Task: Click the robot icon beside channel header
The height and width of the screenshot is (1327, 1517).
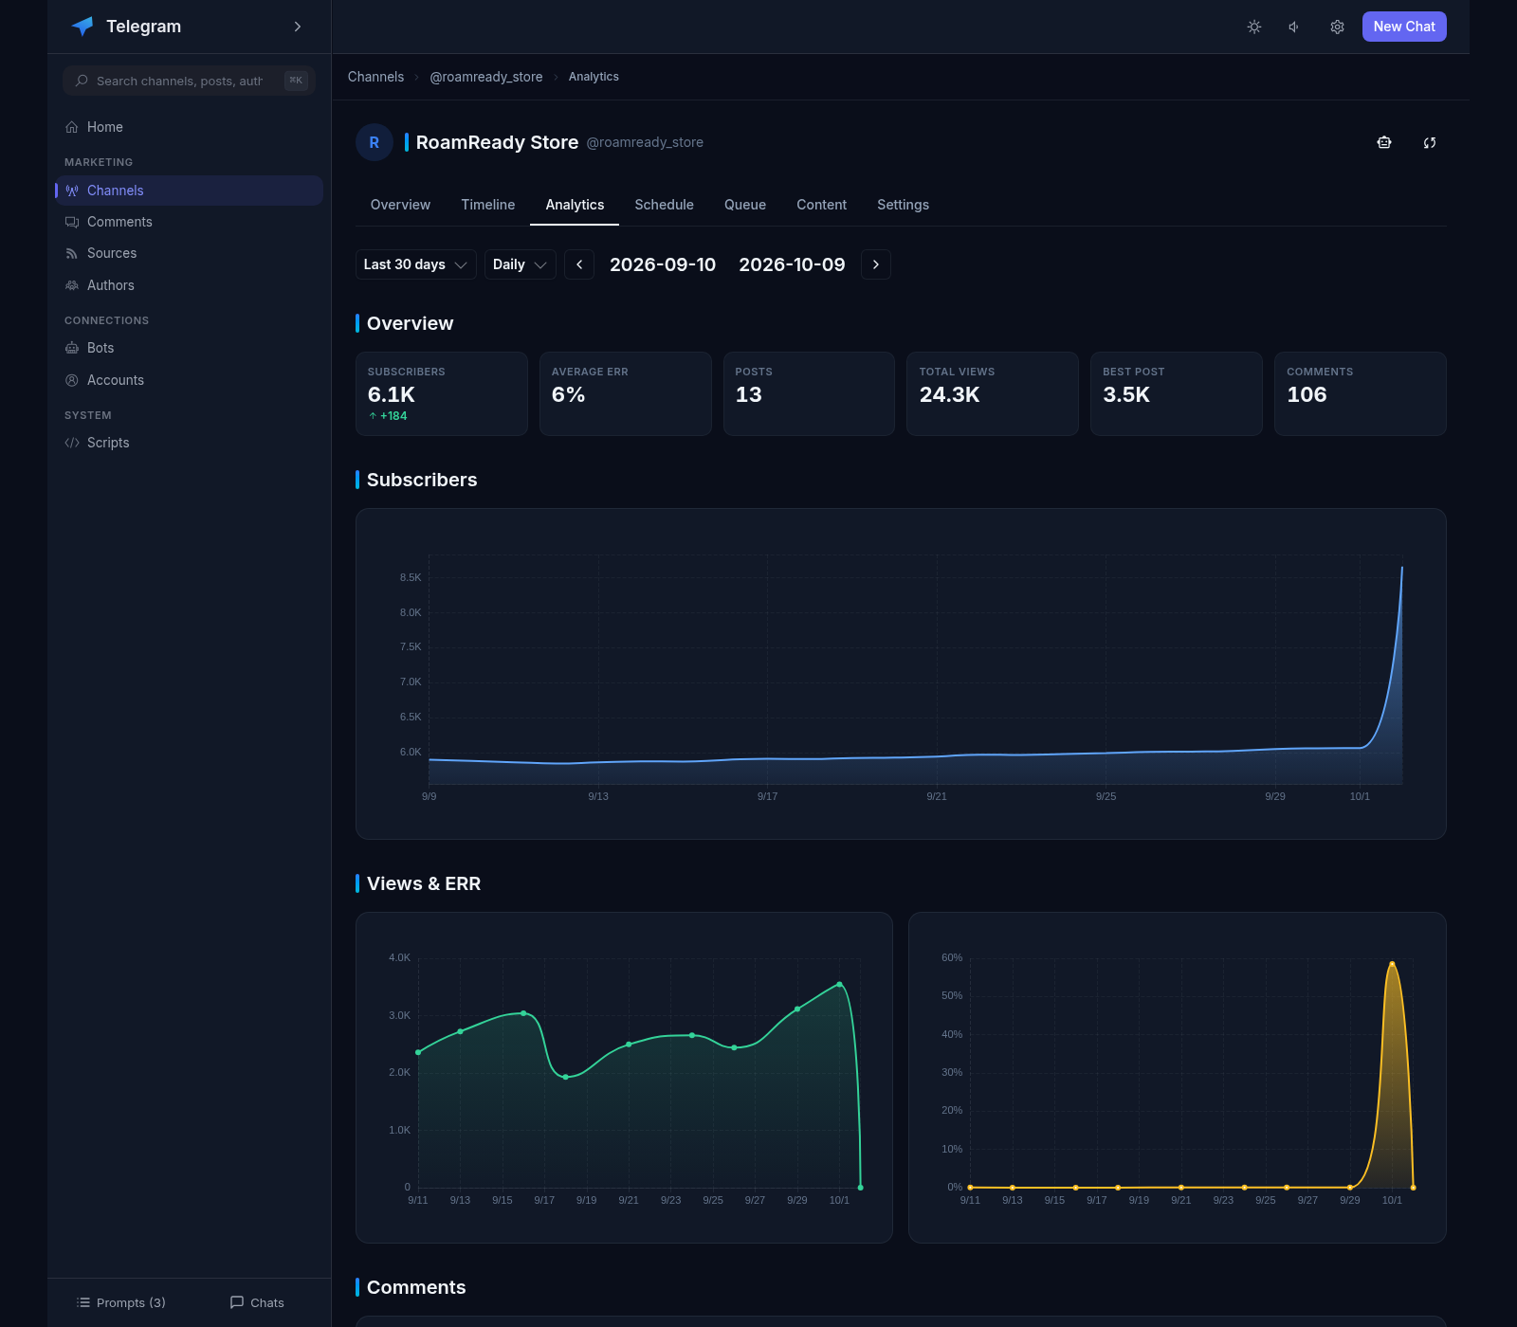Action: point(1384,142)
